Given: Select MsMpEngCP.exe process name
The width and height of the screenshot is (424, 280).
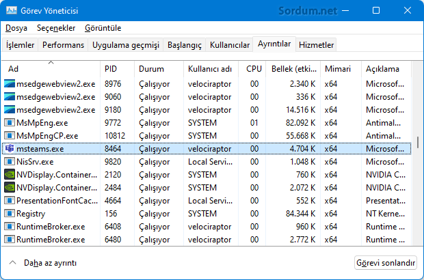Looking at the screenshot, I should point(47,136).
